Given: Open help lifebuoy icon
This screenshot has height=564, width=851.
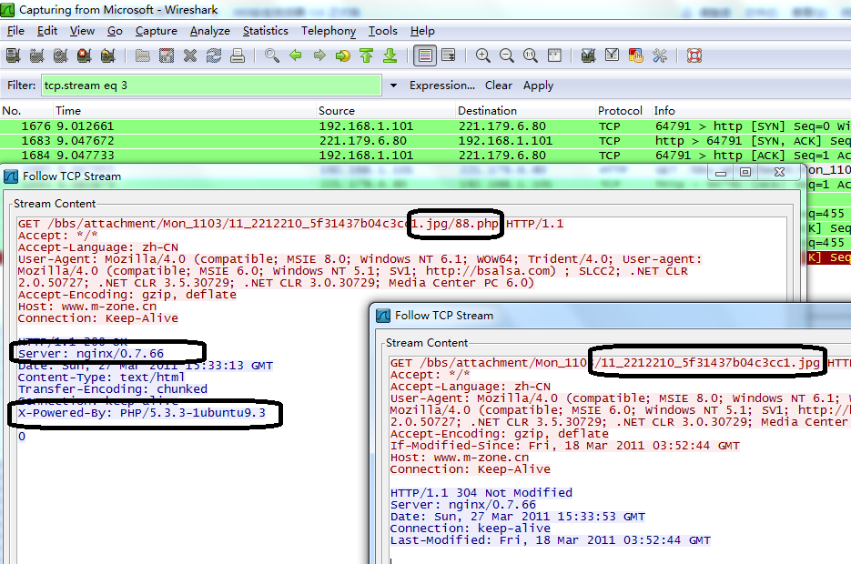Looking at the screenshot, I should point(694,55).
